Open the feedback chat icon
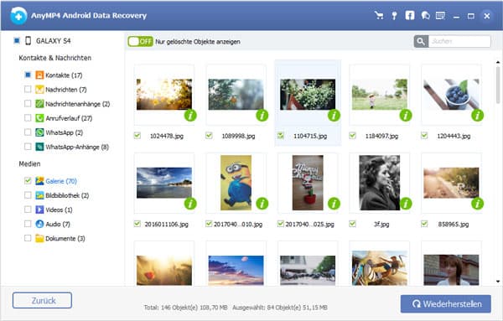 tap(425, 15)
